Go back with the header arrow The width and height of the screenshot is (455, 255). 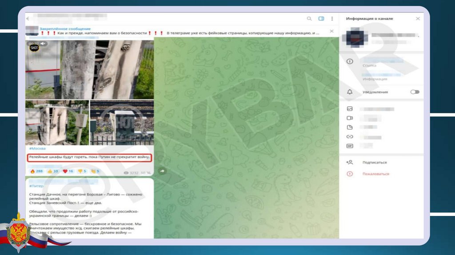[x=28, y=19]
